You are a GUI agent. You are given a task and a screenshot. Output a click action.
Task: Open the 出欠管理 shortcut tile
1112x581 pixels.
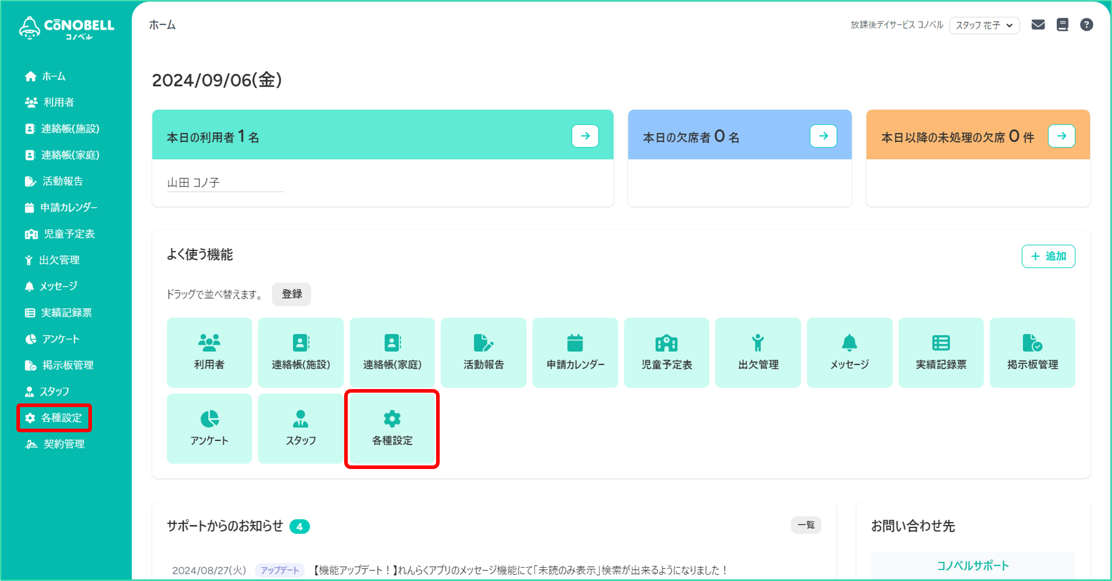pyautogui.click(x=758, y=353)
